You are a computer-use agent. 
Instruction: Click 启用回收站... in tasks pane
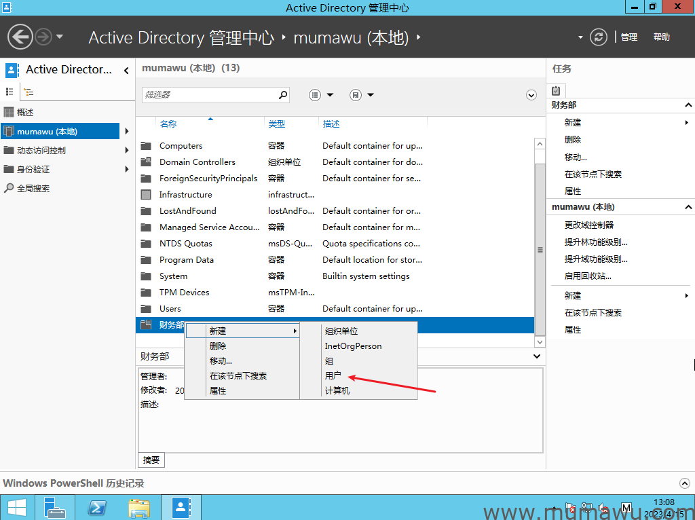point(588,276)
